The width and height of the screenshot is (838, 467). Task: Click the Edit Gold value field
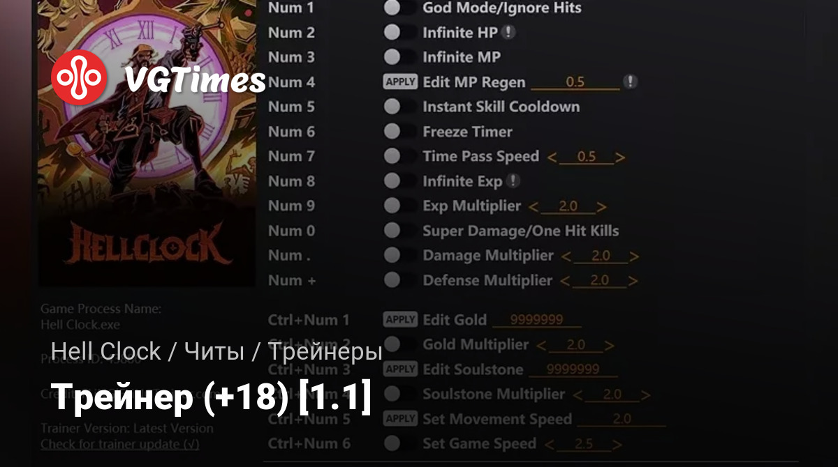pos(537,320)
